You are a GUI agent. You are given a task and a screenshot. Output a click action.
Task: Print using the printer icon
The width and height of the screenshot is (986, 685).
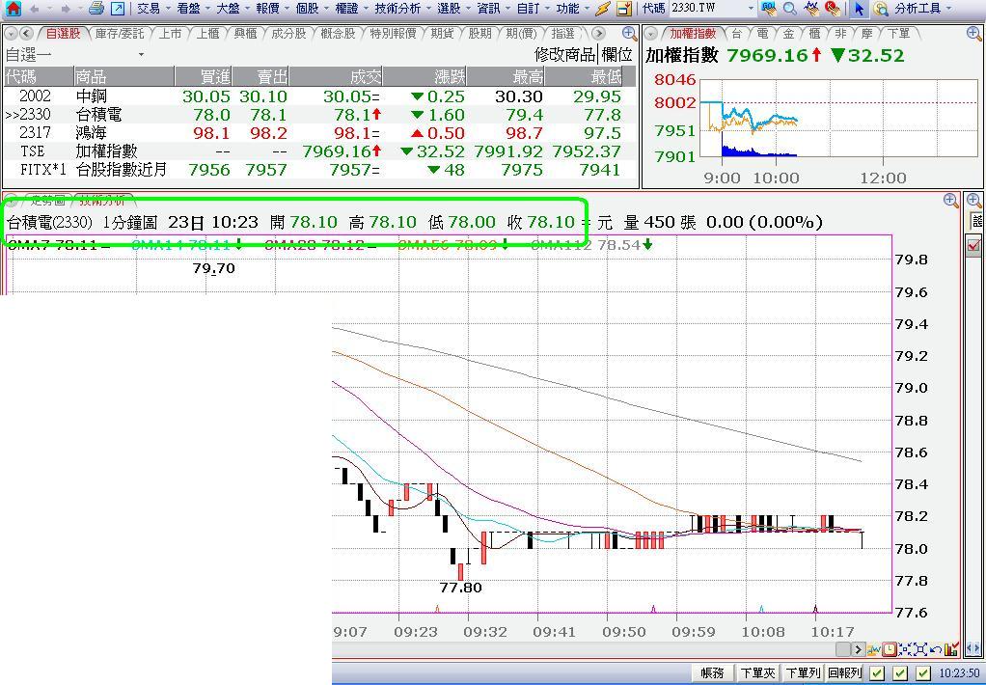coord(96,8)
